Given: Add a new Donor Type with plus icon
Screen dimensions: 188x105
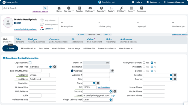Looking at the screenshot, I should 55,67.
